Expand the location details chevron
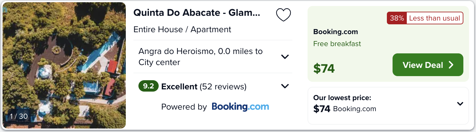 (285, 57)
